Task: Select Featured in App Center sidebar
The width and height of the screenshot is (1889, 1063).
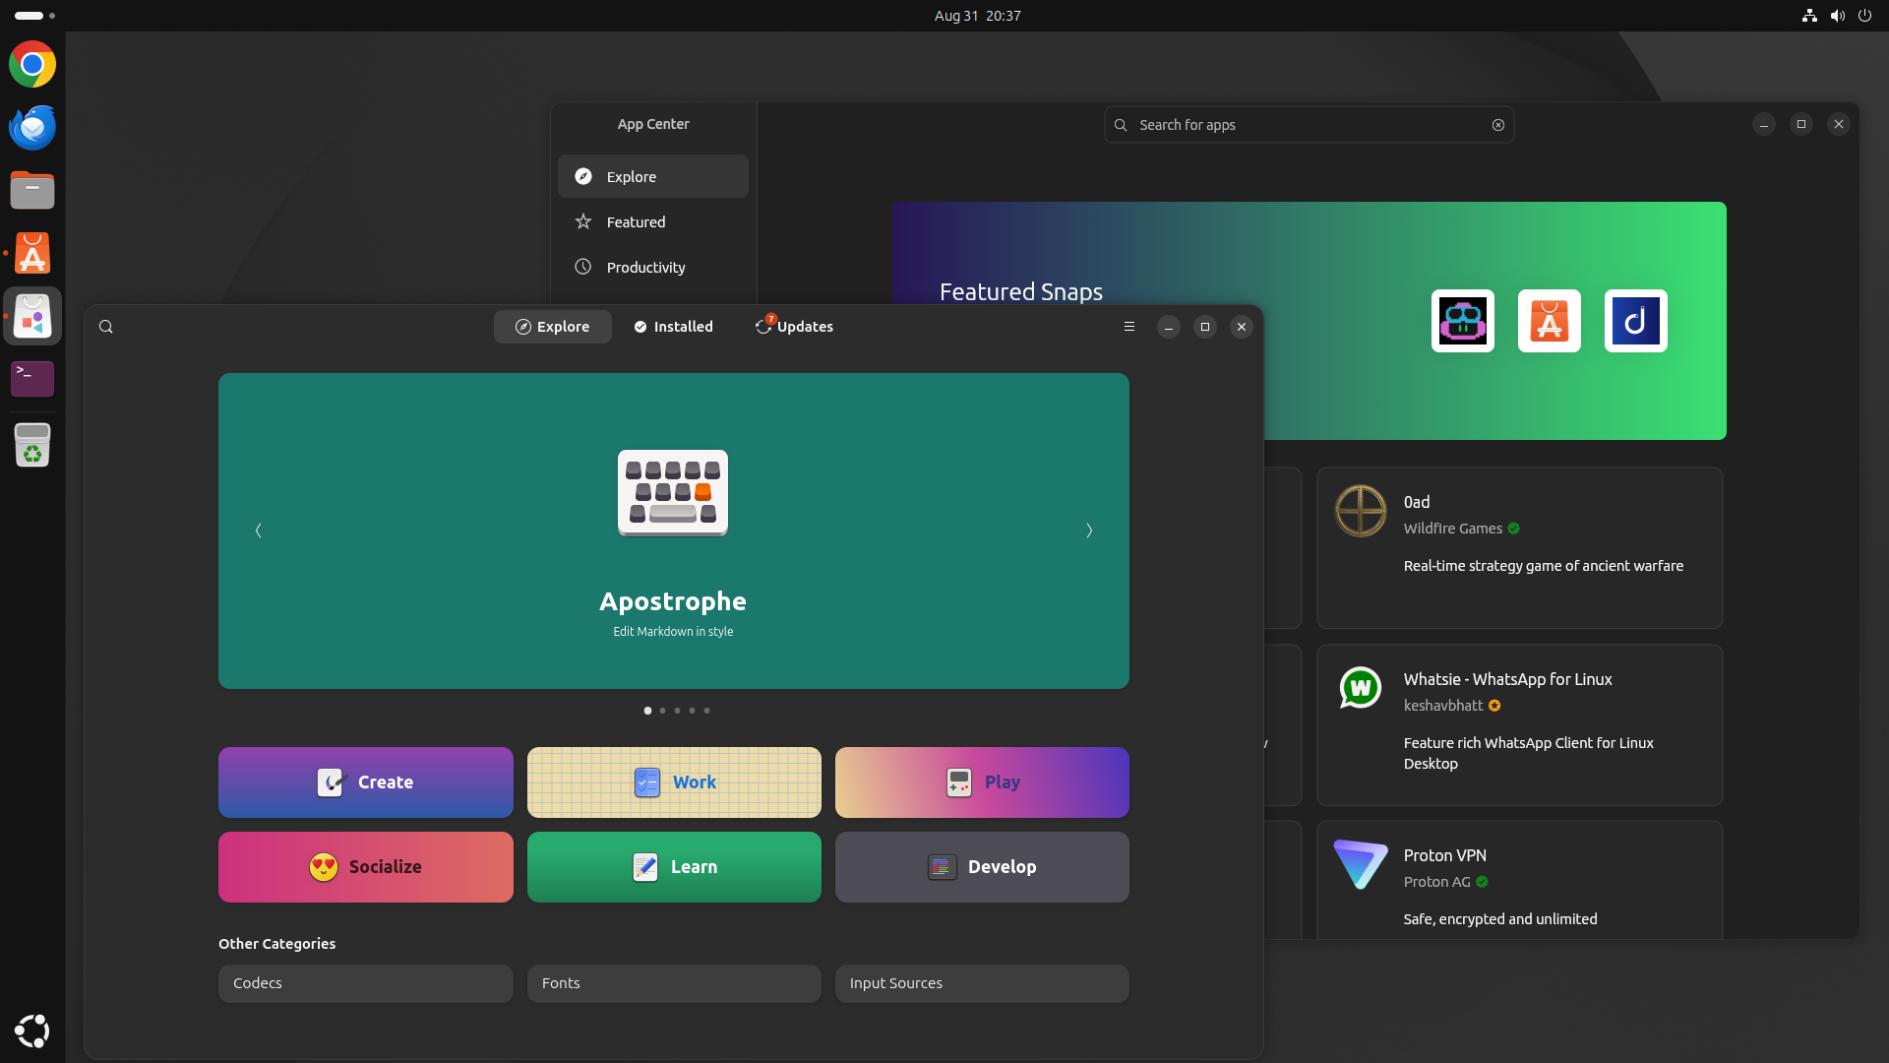Action: [x=653, y=221]
